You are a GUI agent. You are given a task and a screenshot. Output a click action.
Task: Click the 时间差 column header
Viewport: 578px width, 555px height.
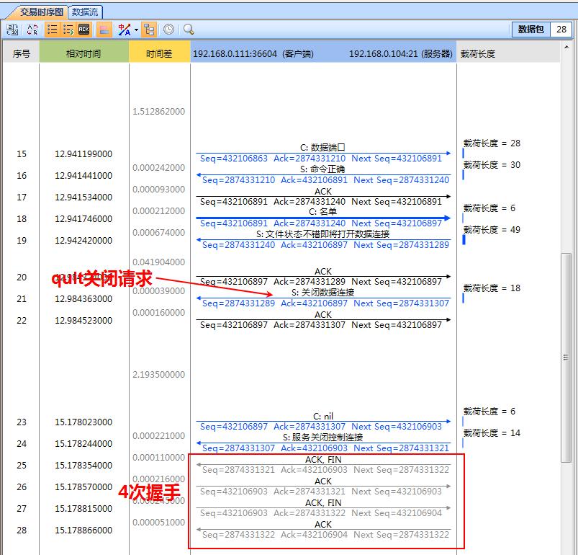(x=158, y=52)
